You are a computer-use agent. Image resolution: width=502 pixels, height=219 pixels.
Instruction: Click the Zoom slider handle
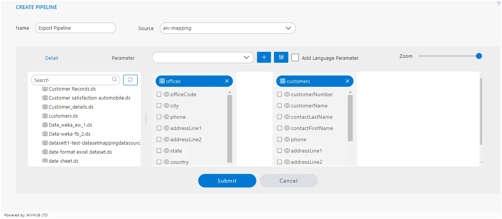(479, 56)
